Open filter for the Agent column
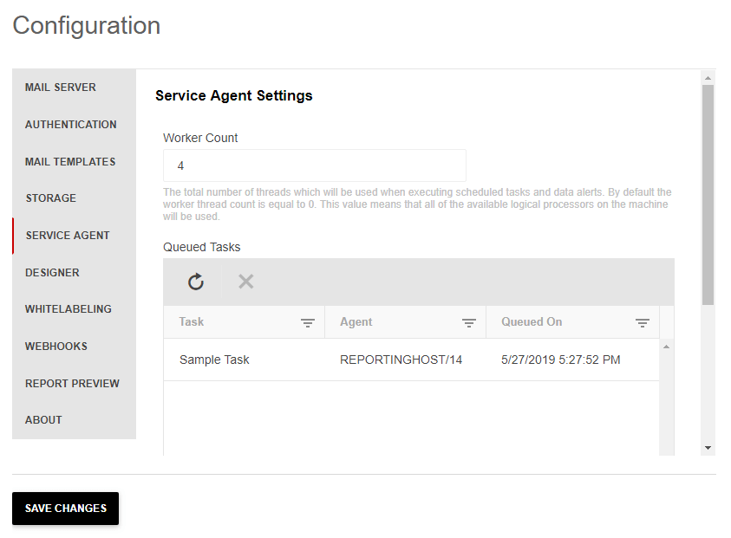 point(468,323)
